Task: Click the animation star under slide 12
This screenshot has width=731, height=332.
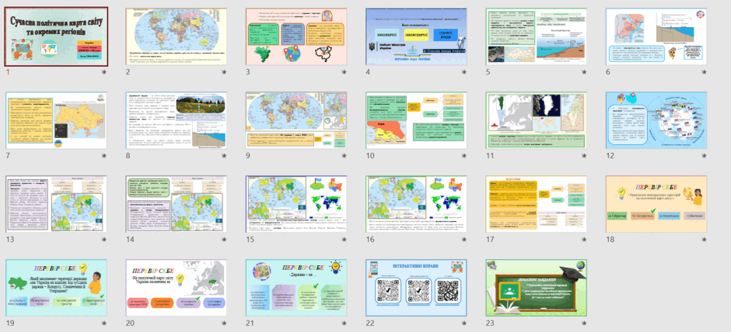Action: pos(704,156)
